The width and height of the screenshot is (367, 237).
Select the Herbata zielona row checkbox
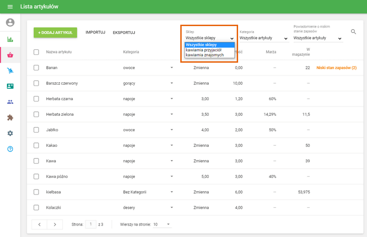click(x=36, y=114)
